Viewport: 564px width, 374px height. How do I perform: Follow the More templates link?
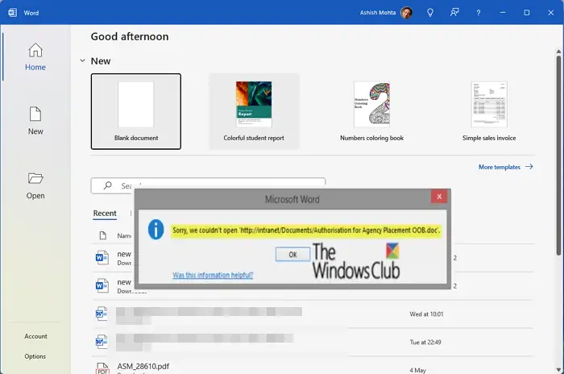click(x=506, y=167)
